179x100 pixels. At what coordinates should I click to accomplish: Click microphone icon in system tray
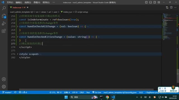(x=141, y=97)
